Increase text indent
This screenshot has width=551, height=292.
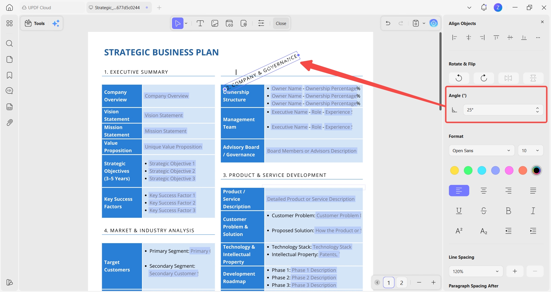click(x=533, y=231)
